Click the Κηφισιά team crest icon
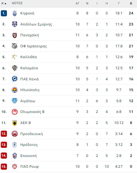137x173 pixels. pos(15,13)
